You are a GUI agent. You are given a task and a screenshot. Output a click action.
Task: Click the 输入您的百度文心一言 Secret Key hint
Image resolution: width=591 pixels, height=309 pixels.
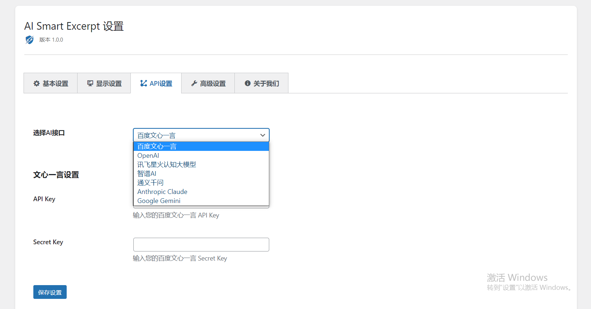(180, 258)
